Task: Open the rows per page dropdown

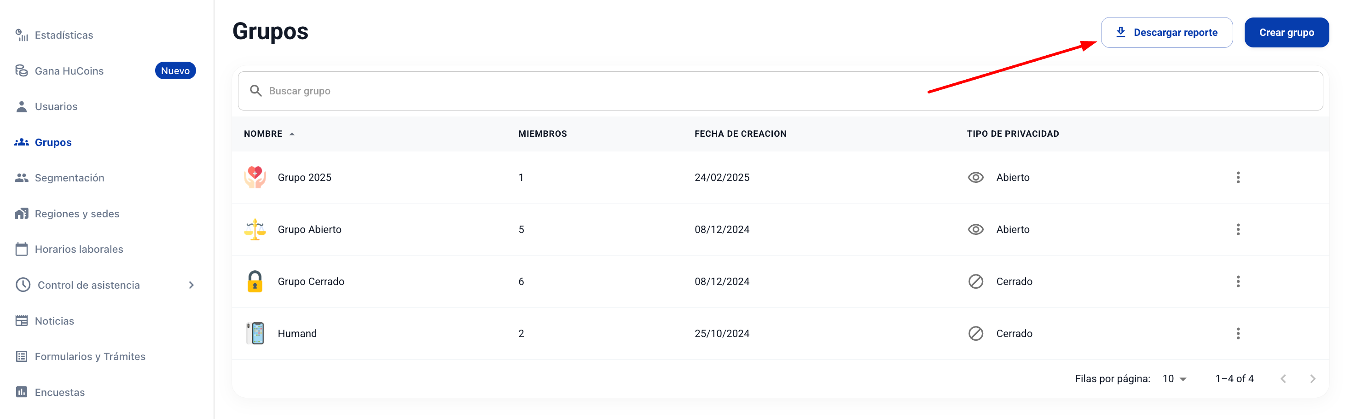Action: [1174, 379]
